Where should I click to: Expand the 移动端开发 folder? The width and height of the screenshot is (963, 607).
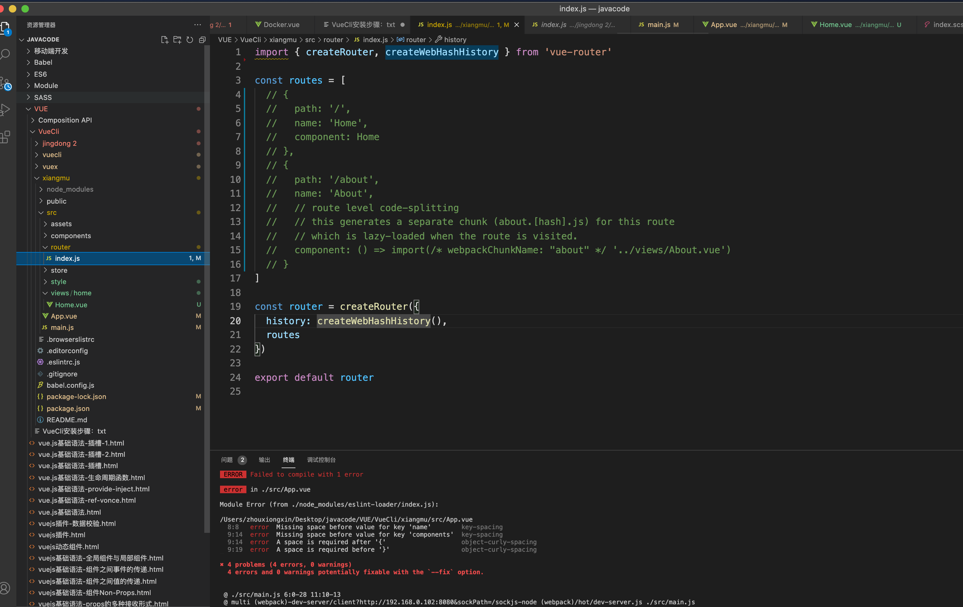pos(28,51)
